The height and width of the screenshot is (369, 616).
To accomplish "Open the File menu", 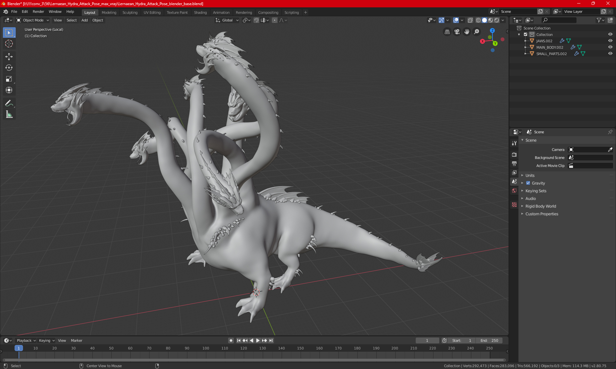I will coord(14,12).
